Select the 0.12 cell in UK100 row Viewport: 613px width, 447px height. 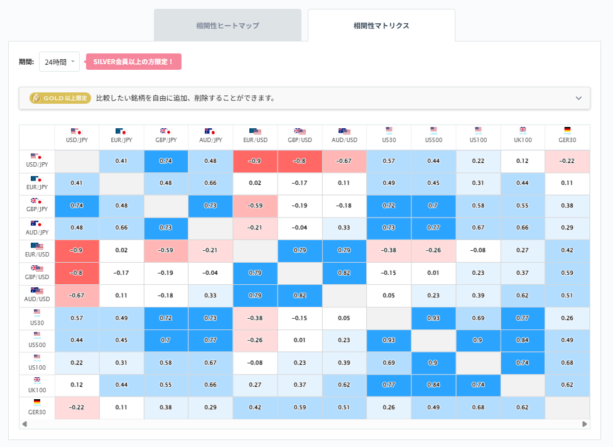click(77, 385)
